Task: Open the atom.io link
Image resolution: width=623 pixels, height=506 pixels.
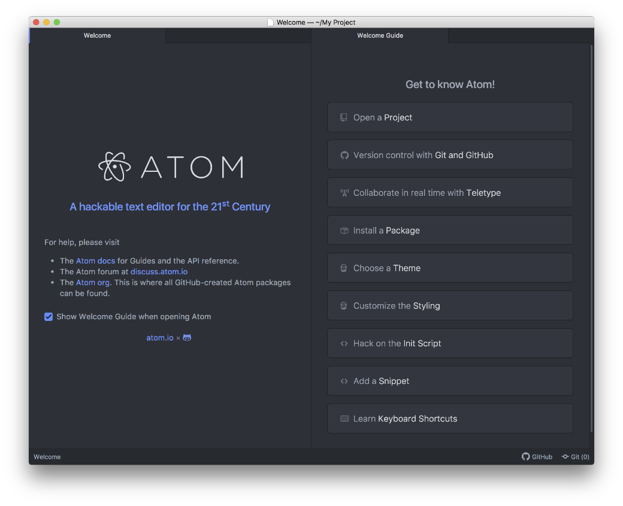Action: [x=160, y=338]
